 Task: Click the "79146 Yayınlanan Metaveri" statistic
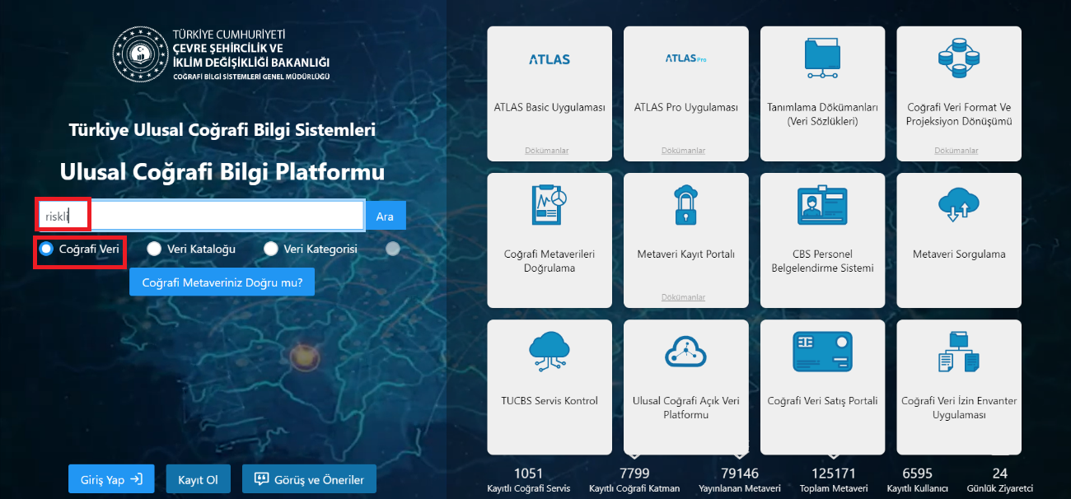pos(740,480)
